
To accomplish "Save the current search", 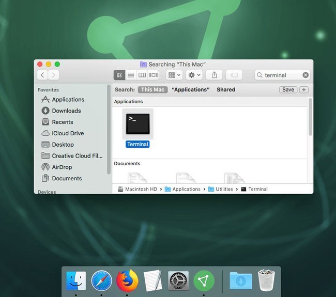I will point(288,89).
